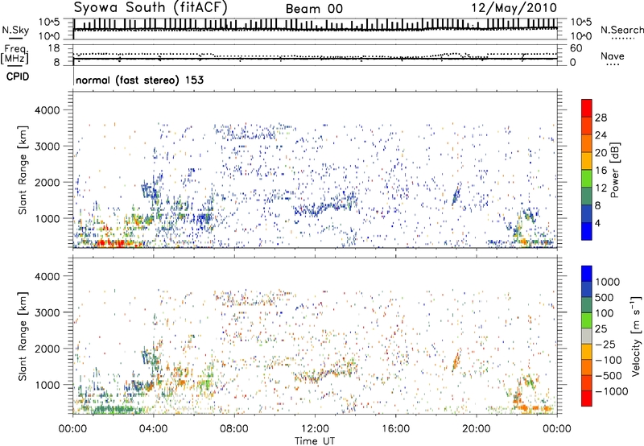Pick the teal Power segment between 8 and 12

click(x=587, y=196)
